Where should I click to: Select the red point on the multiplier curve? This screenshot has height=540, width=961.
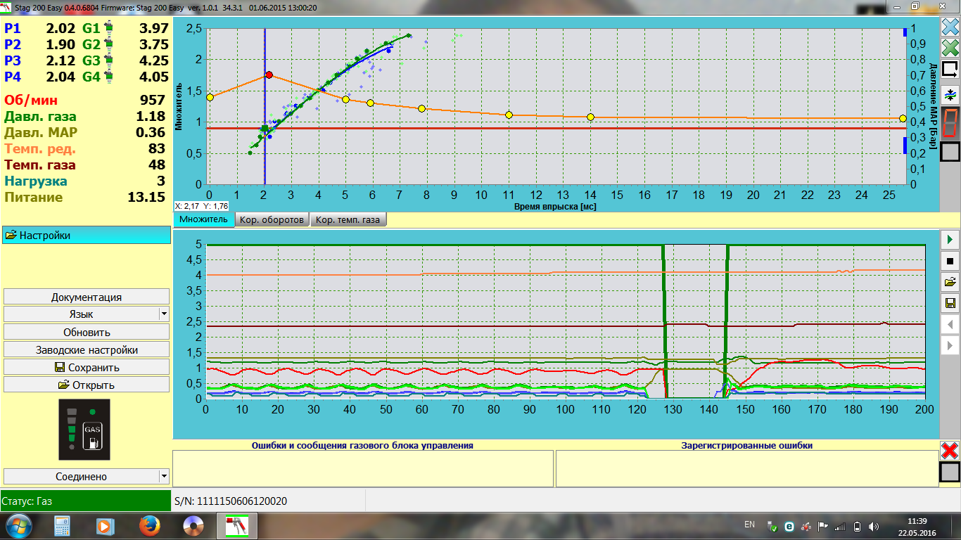[x=269, y=75]
